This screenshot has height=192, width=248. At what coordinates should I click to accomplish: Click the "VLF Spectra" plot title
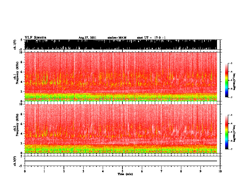[35, 38]
